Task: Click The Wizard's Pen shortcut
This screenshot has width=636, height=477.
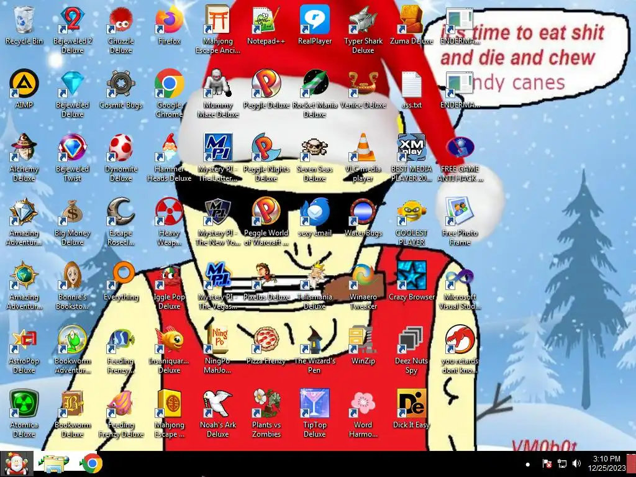Action: (315, 340)
